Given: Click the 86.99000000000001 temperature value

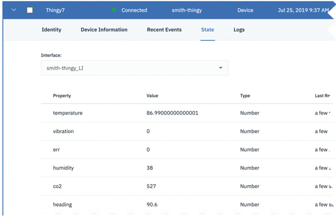Looking at the screenshot, I should 172,113.
